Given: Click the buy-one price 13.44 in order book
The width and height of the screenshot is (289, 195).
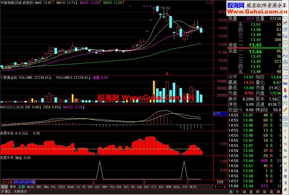Looking at the screenshot, I should (255, 52).
